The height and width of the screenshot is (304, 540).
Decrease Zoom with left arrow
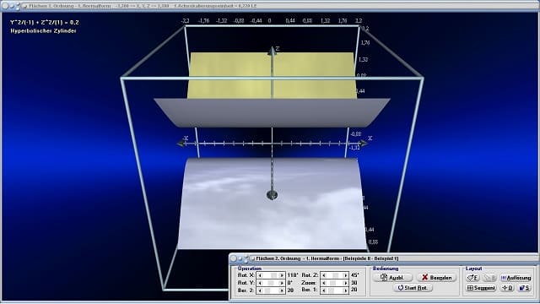click(x=323, y=283)
